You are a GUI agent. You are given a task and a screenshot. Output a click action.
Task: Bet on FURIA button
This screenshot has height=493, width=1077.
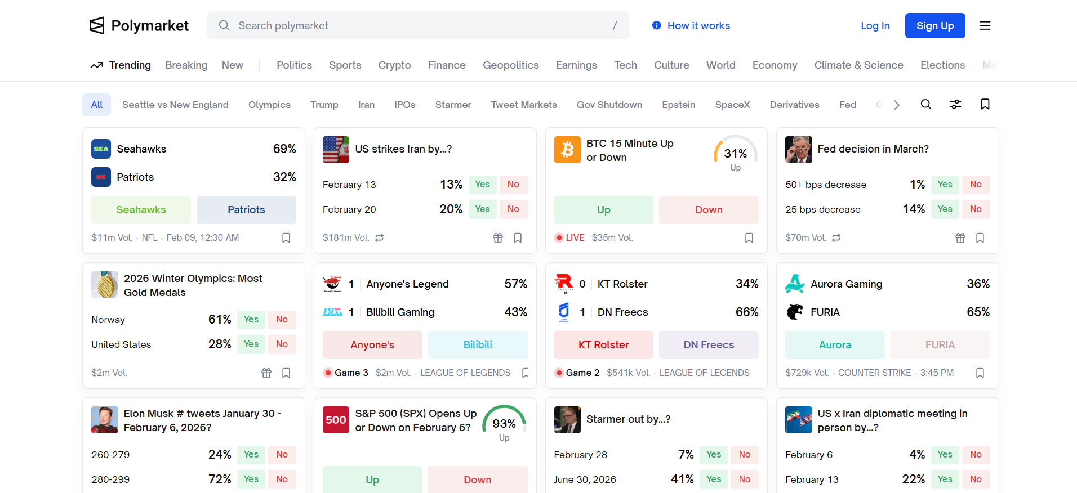coord(940,345)
